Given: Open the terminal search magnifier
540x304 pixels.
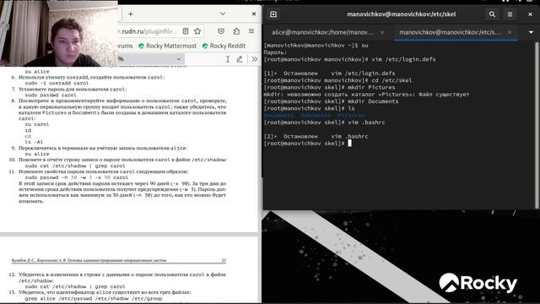Looking at the screenshot, I should [x=492, y=14].
